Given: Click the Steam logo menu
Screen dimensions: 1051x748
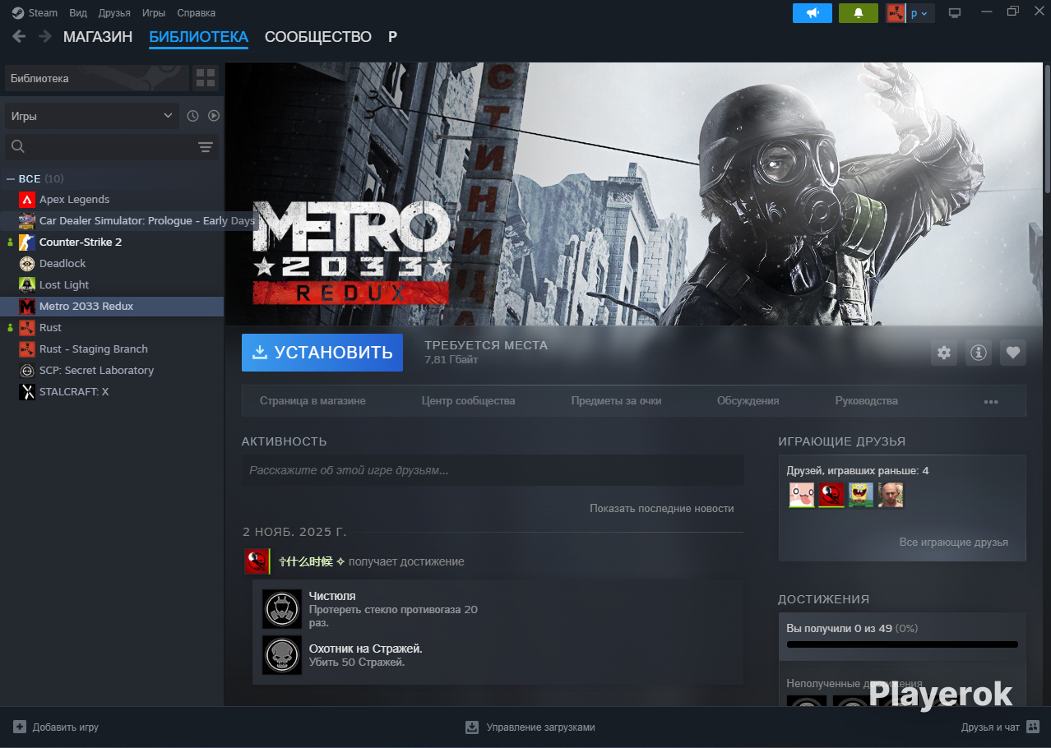Looking at the screenshot, I should (x=35, y=13).
